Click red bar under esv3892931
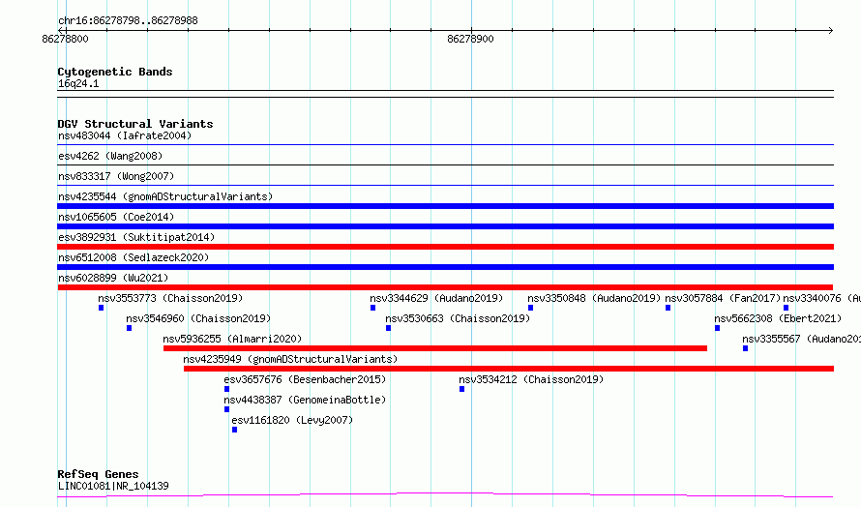This screenshot has height=507, width=861. [445, 247]
